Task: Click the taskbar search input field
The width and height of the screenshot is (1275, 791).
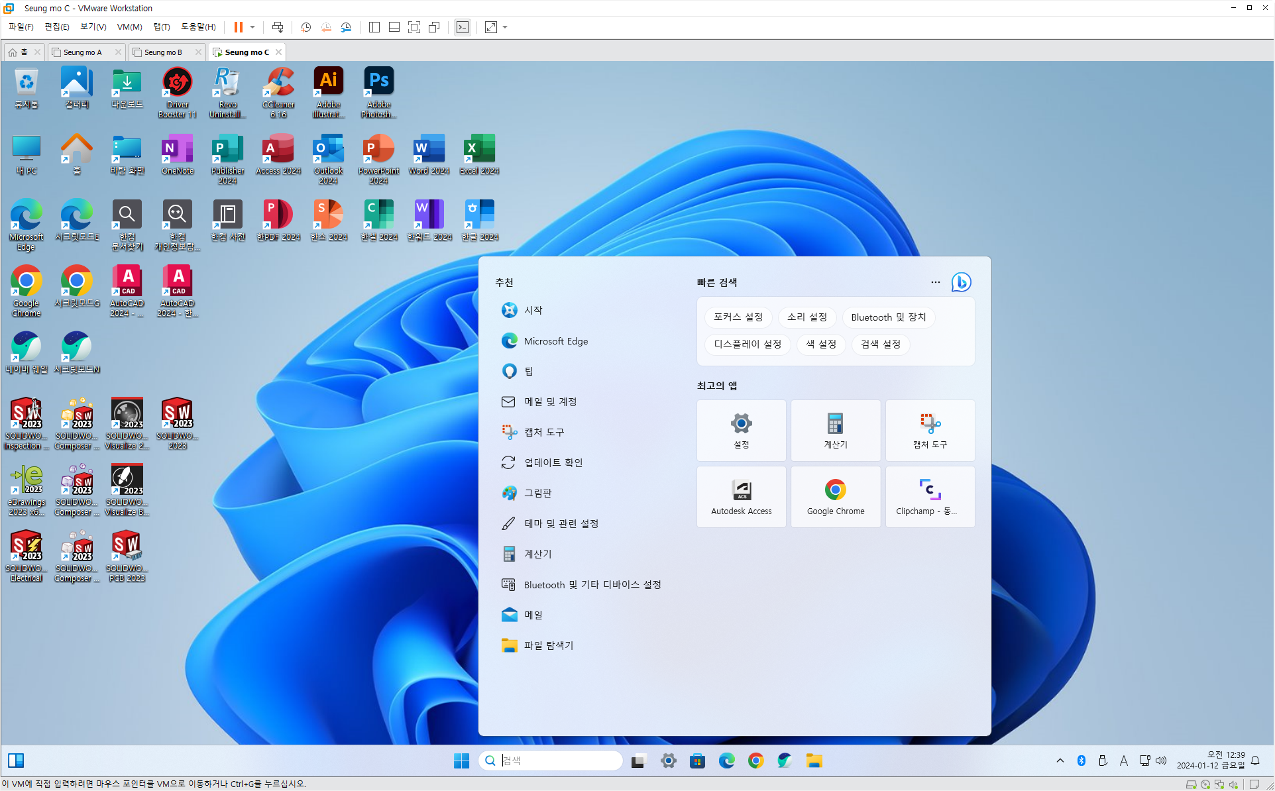Action: pos(557,761)
